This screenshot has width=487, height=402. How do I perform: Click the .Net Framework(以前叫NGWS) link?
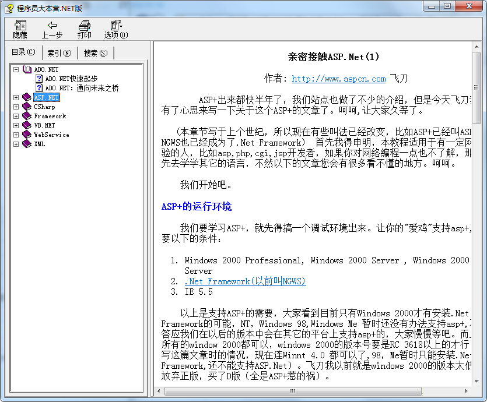(244, 281)
